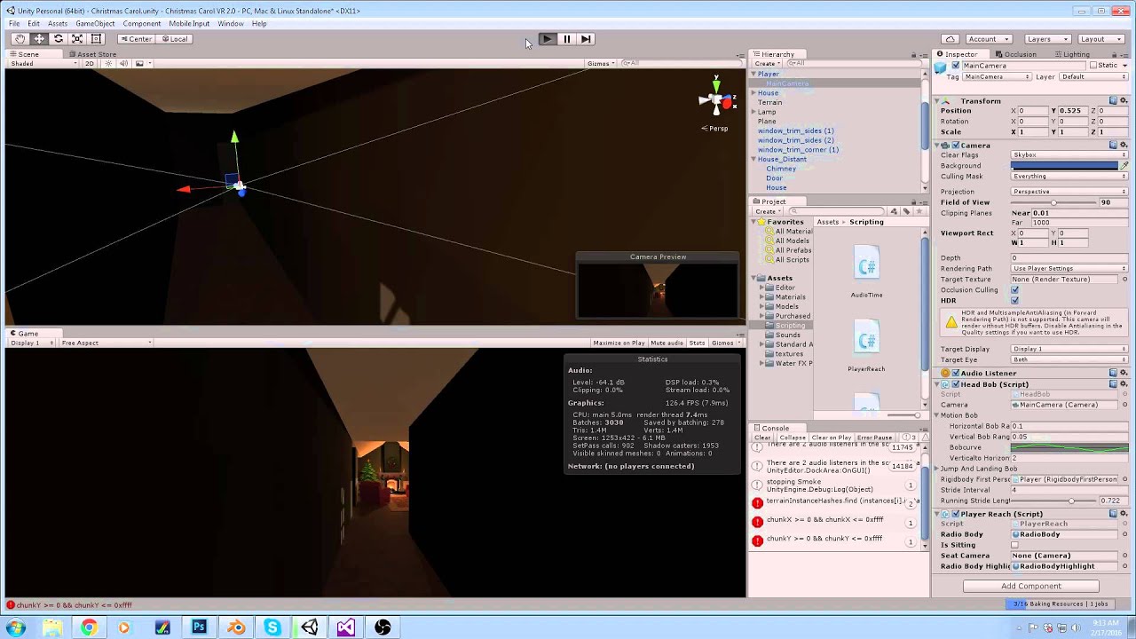Click the Error Pause button
Image resolution: width=1136 pixels, height=639 pixels.
click(874, 438)
